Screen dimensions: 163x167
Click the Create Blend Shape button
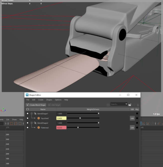click(x=36, y=105)
